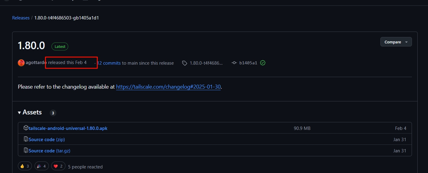Viewport: 428px width, 173px height.
Task: Click the zip file icon for Source code (zip)
Action: click(26, 139)
